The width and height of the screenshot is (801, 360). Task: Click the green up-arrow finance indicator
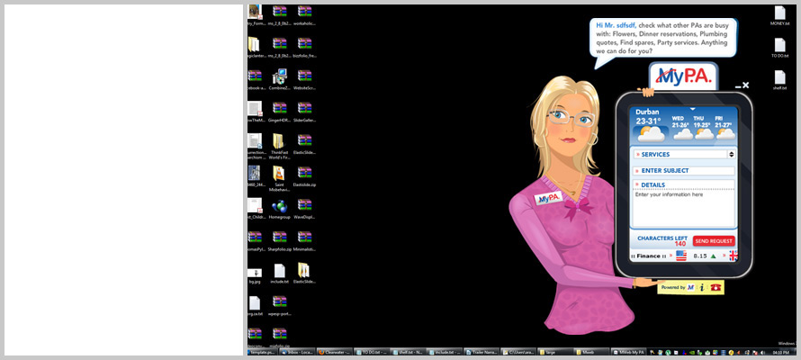click(713, 256)
